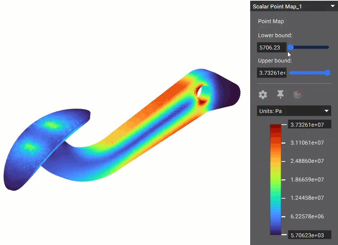Open the Units: Pa dropdown
Viewport: 338px width, 245px height.
coord(294,111)
